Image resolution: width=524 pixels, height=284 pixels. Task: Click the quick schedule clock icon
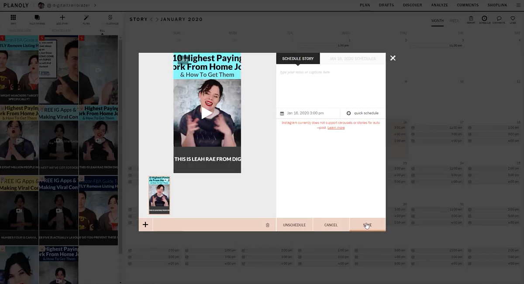click(x=348, y=113)
